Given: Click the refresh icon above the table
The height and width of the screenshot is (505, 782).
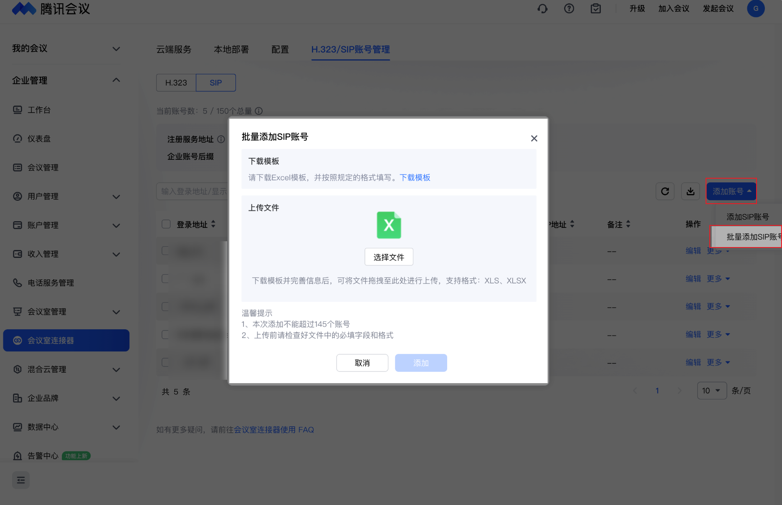Looking at the screenshot, I should coord(665,191).
